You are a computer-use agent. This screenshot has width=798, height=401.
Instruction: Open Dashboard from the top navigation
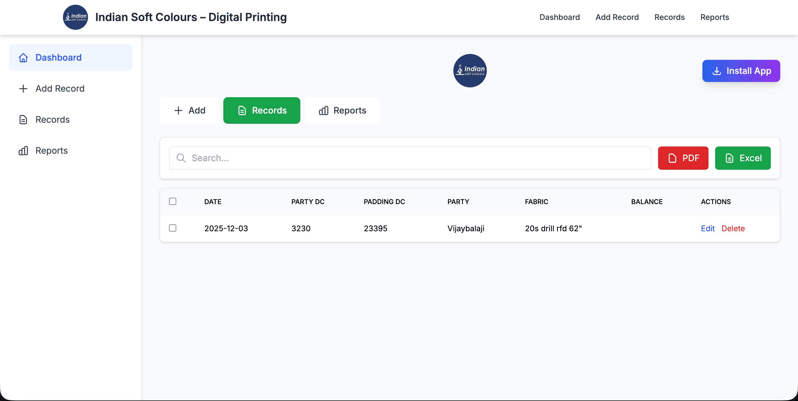[559, 17]
